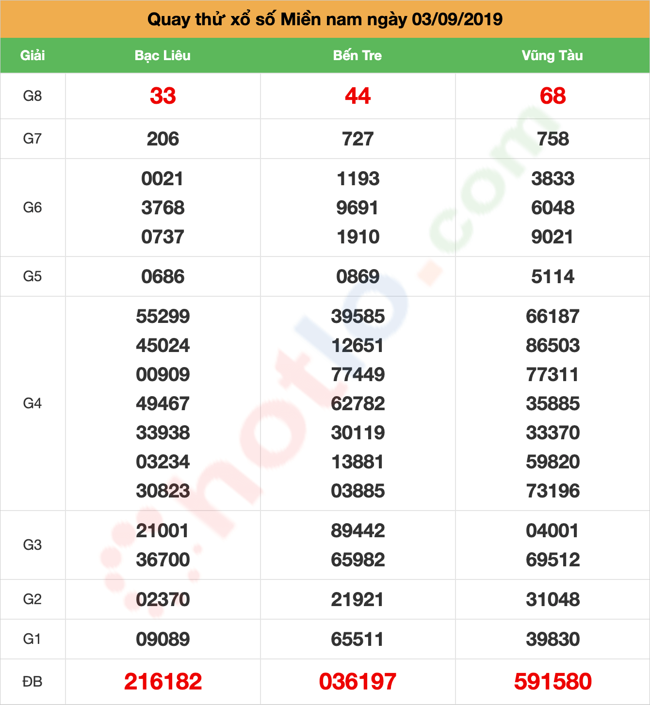Image resolution: width=650 pixels, height=705 pixels.
Task: Select G6 value 9021
Action: 552,237
